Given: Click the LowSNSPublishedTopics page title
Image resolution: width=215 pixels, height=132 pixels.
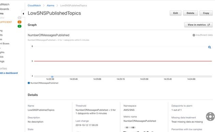Looking at the screenshot, I should [54, 13].
